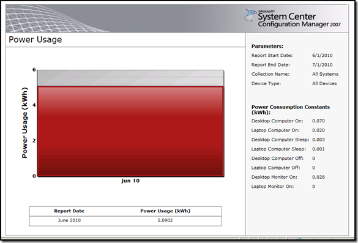Select the 7/1/2010 end date value
358x243 pixels.
323,65
